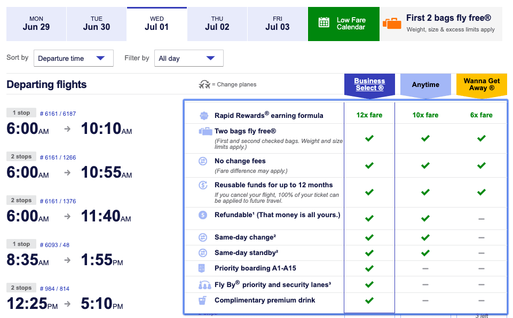
Task: Select the FRI Jul 03 date tab
Action: [x=278, y=24]
